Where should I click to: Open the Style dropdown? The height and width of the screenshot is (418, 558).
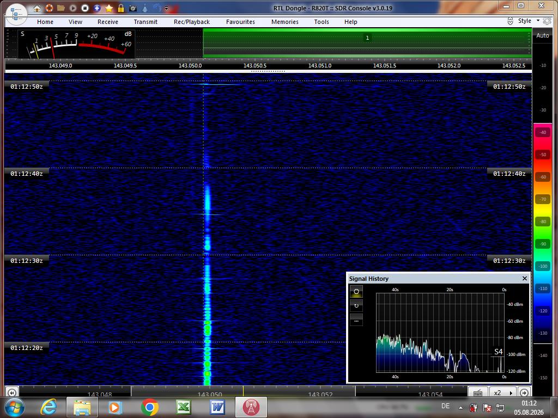click(x=529, y=21)
